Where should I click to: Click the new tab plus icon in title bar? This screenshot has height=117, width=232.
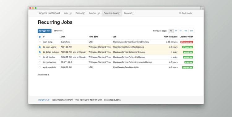(202, 8)
